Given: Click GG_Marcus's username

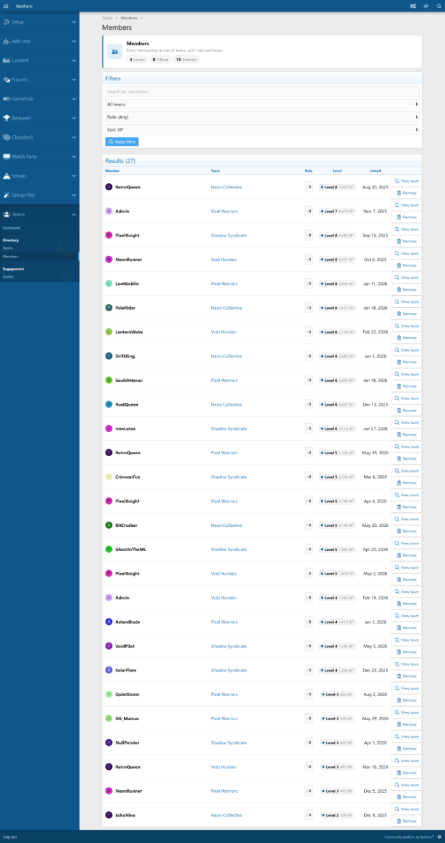Looking at the screenshot, I should pyautogui.click(x=127, y=719).
